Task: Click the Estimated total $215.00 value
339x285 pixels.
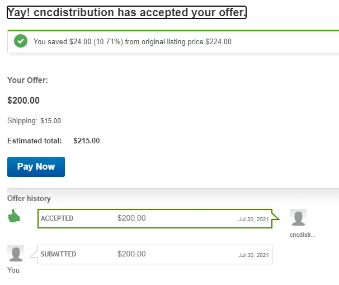Action: pyautogui.click(x=87, y=141)
